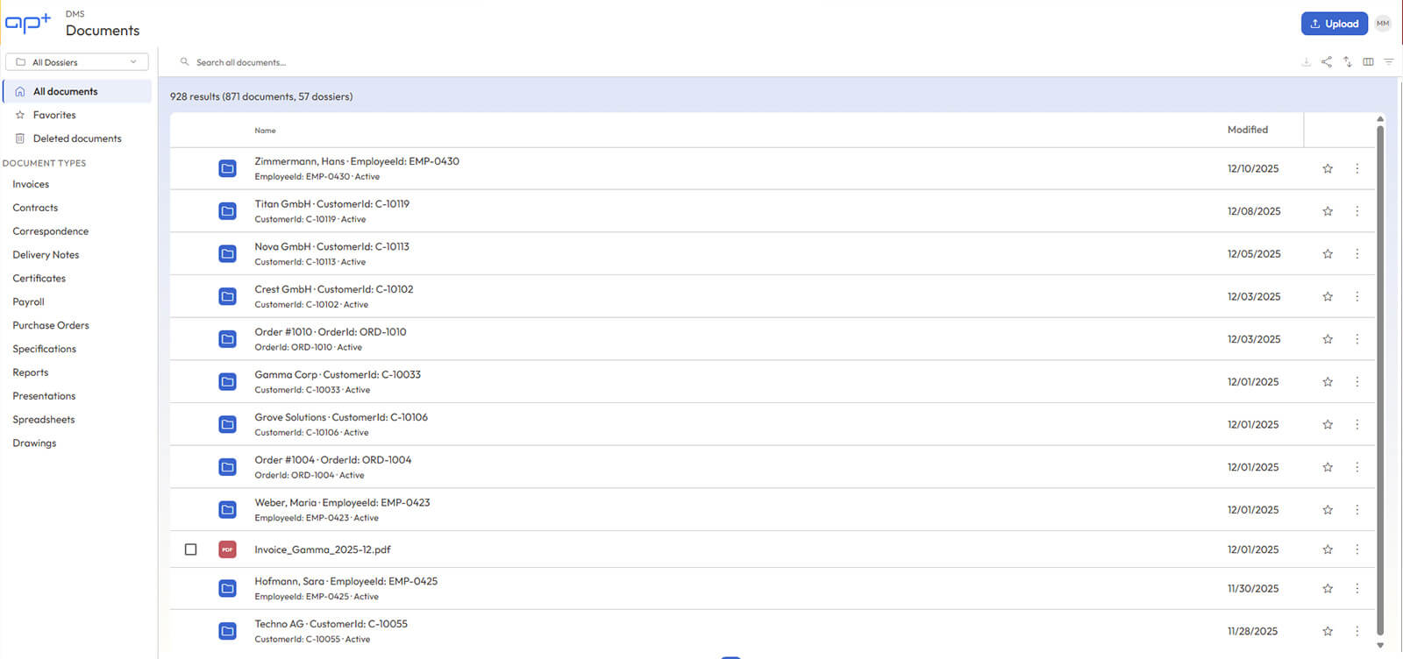Show Contracts document type
The height and width of the screenshot is (659, 1403).
(35, 208)
